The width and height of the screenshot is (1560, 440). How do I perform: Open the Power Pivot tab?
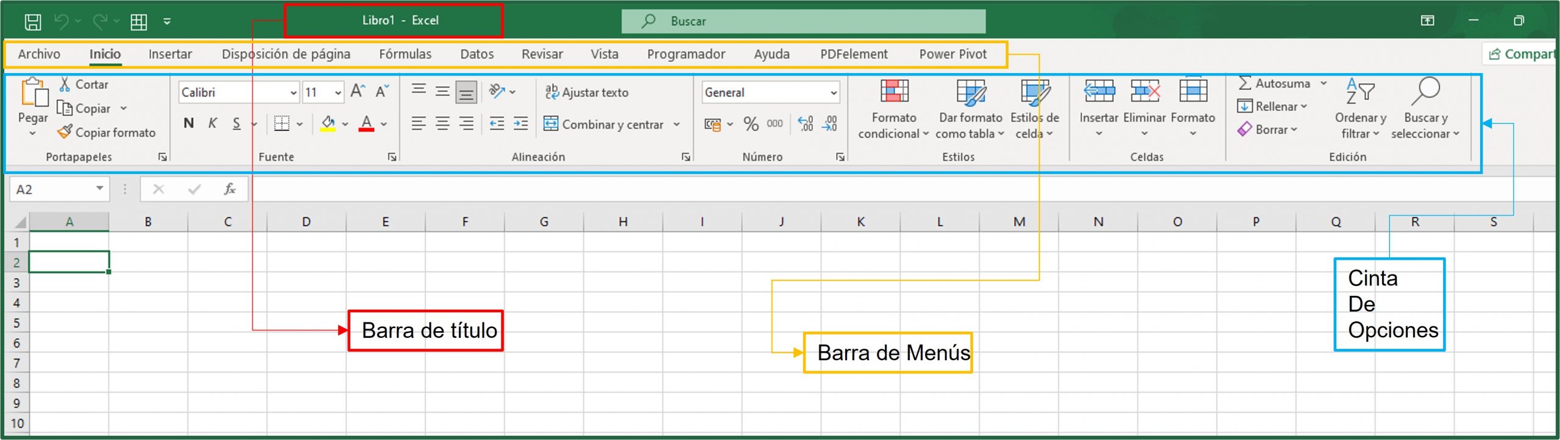click(x=953, y=54)
